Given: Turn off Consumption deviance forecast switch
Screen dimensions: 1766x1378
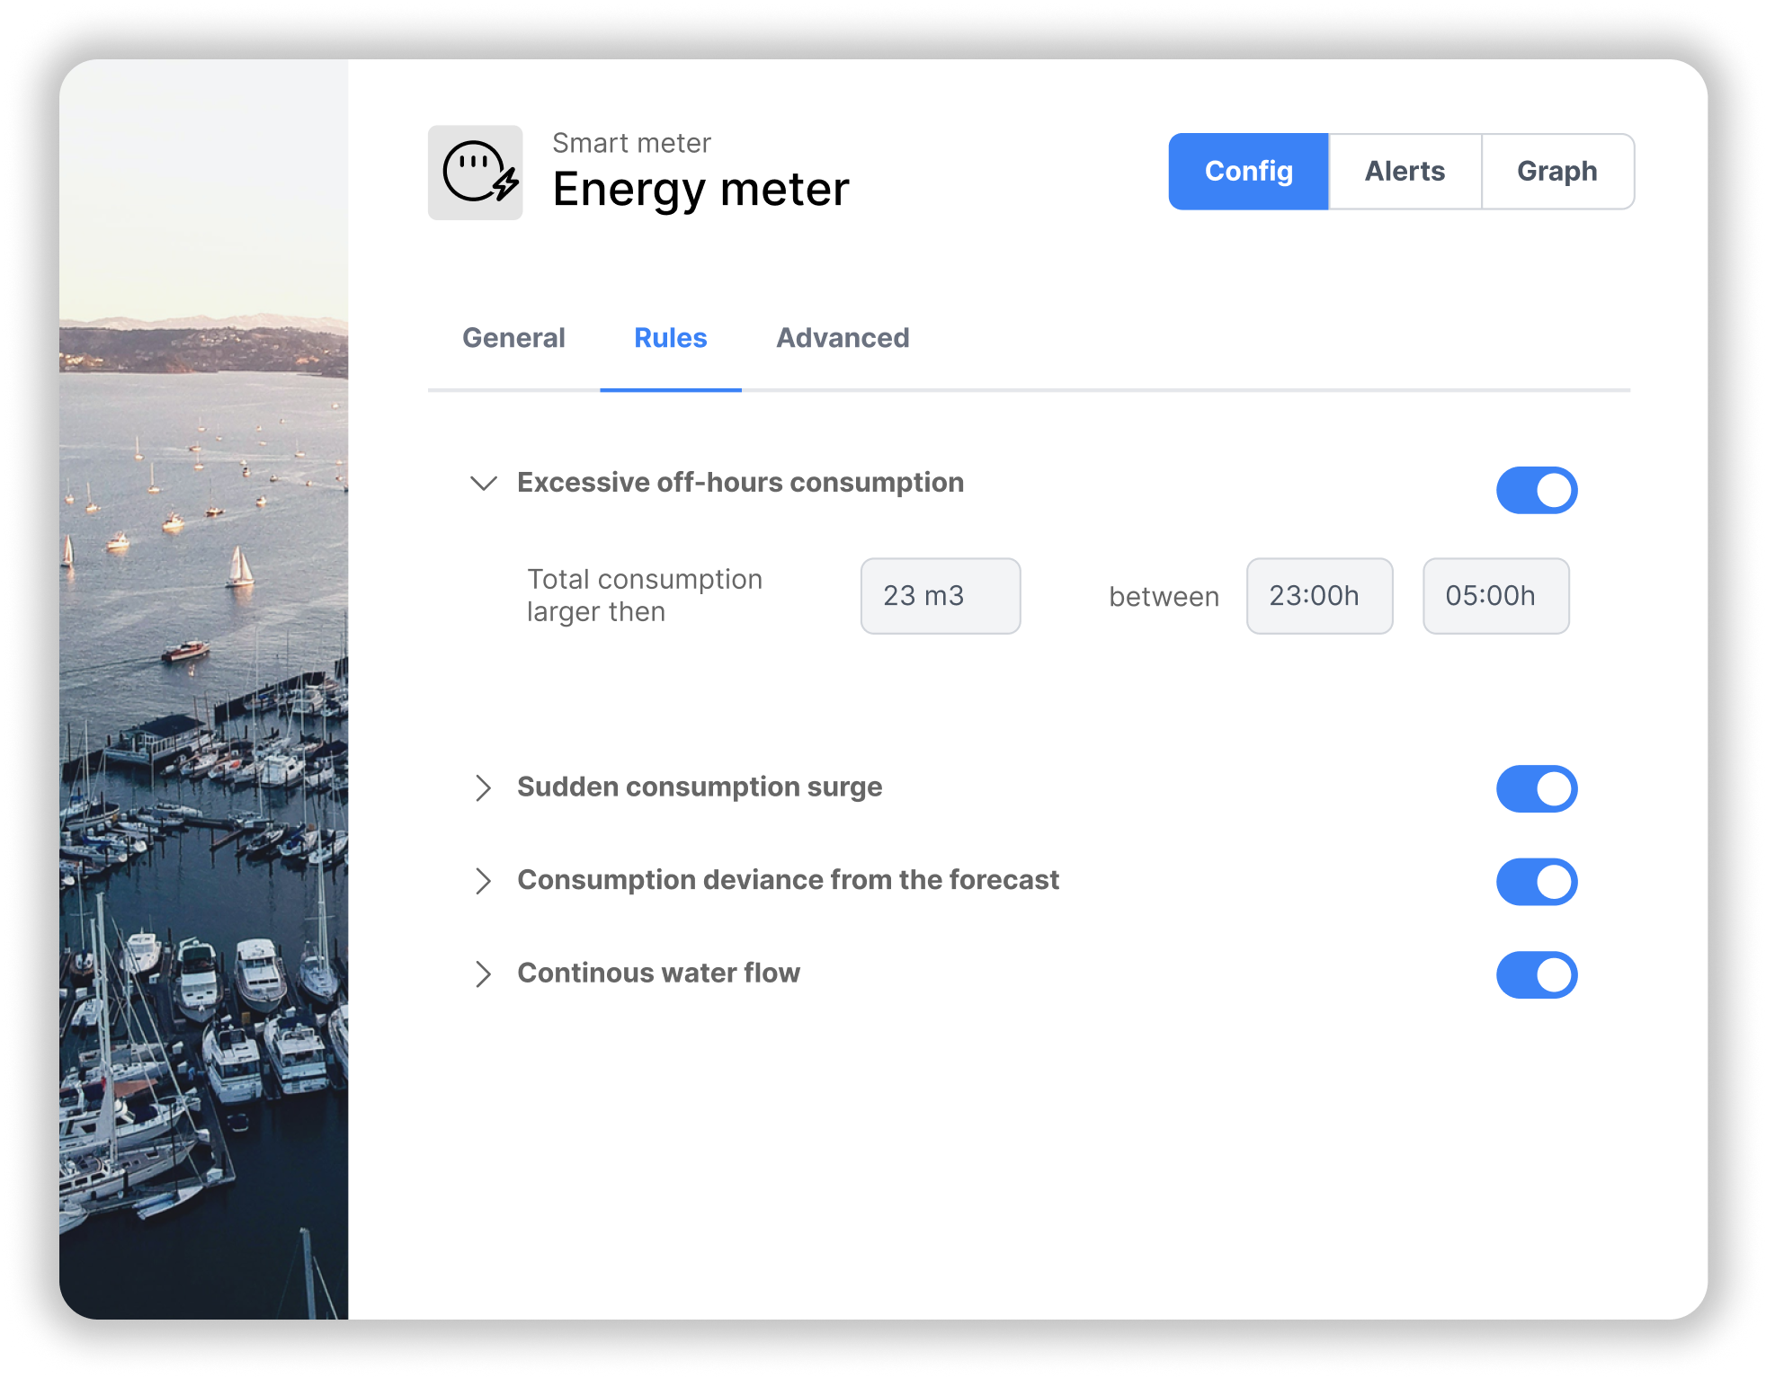Looking at the screenshot, I should tap(1536, 882).
